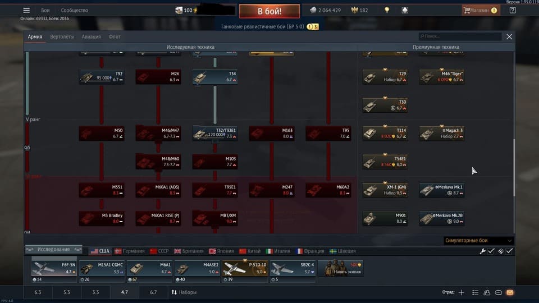Screen dimensions: 539x303
Task: Select the T95 vehicle card
Action: (x=328, y=134)
